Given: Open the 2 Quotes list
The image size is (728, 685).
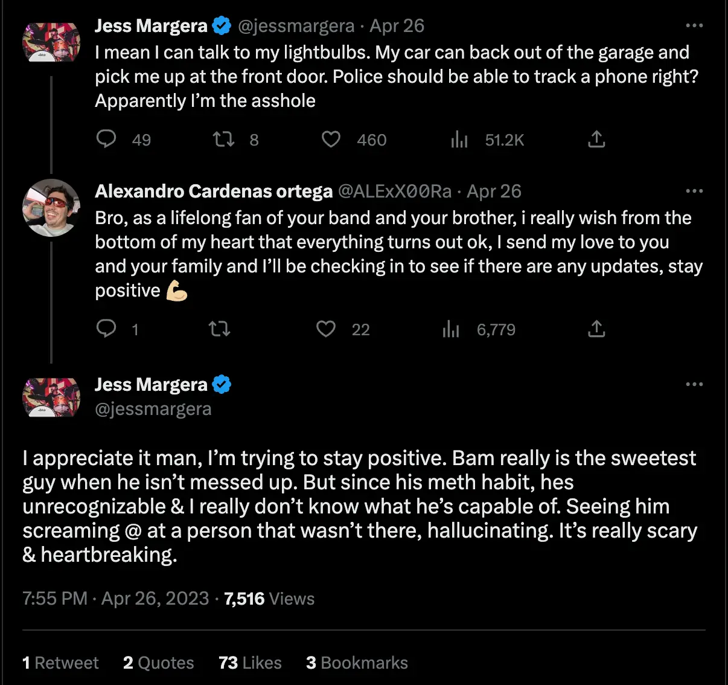Looking at the screenshot, I should pos(158,663).
